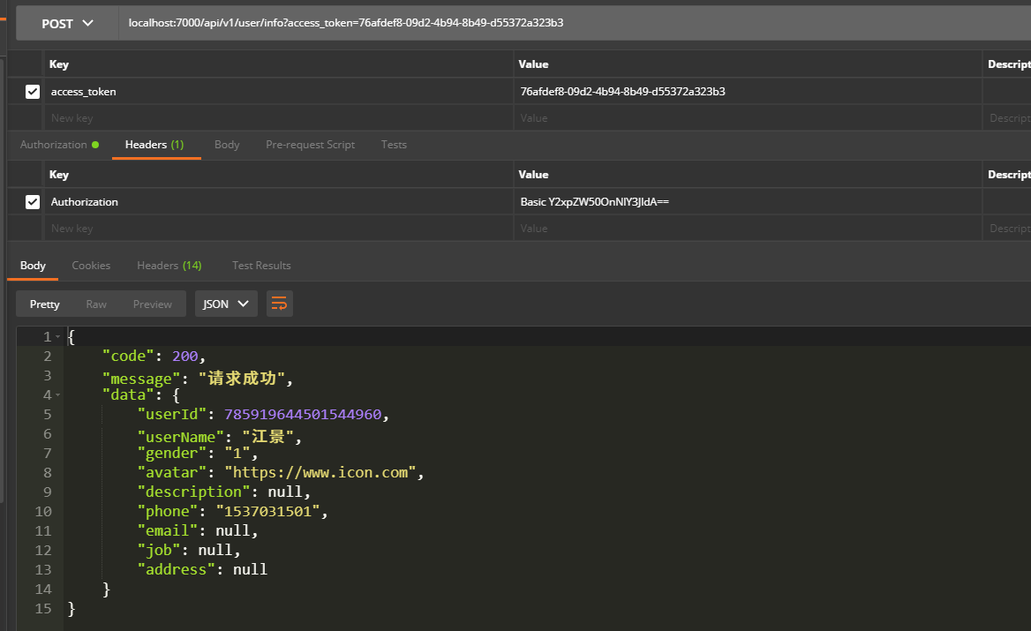Click the text-wrap icon beside JSON dropdown
The image size is (1031, 631).
(x=279, y=304)
